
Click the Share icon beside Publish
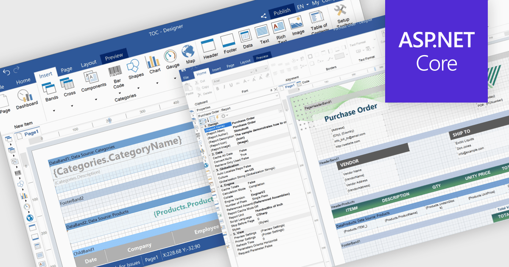[x=263, y=16]
